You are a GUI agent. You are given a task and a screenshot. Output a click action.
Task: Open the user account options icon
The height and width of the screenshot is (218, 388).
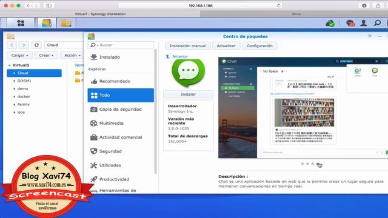364,23
